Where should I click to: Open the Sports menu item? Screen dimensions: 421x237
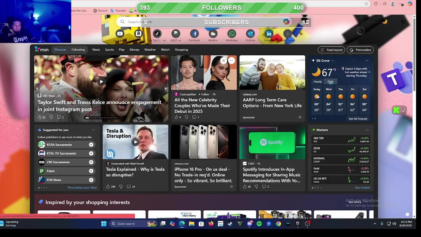click(109, 50)
